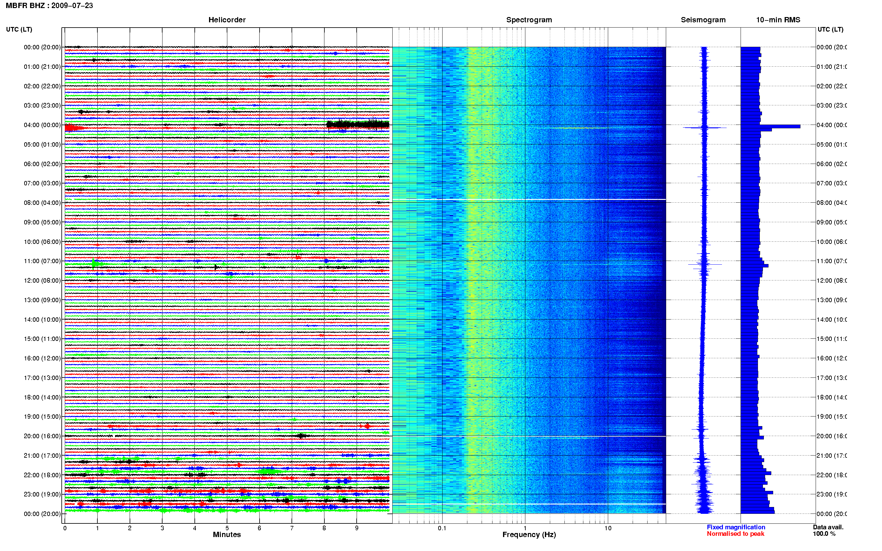Select the "Spectrogram" panel heading
Image resolution: width=882 pixels, height=551 pixels.
point(529,20)
